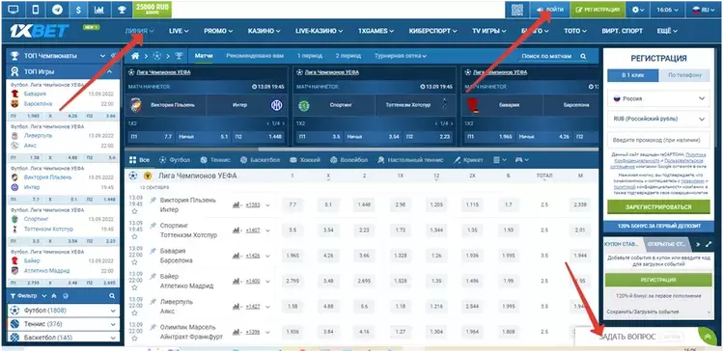Click the Зарегистрироваться button

pos(658,207)
